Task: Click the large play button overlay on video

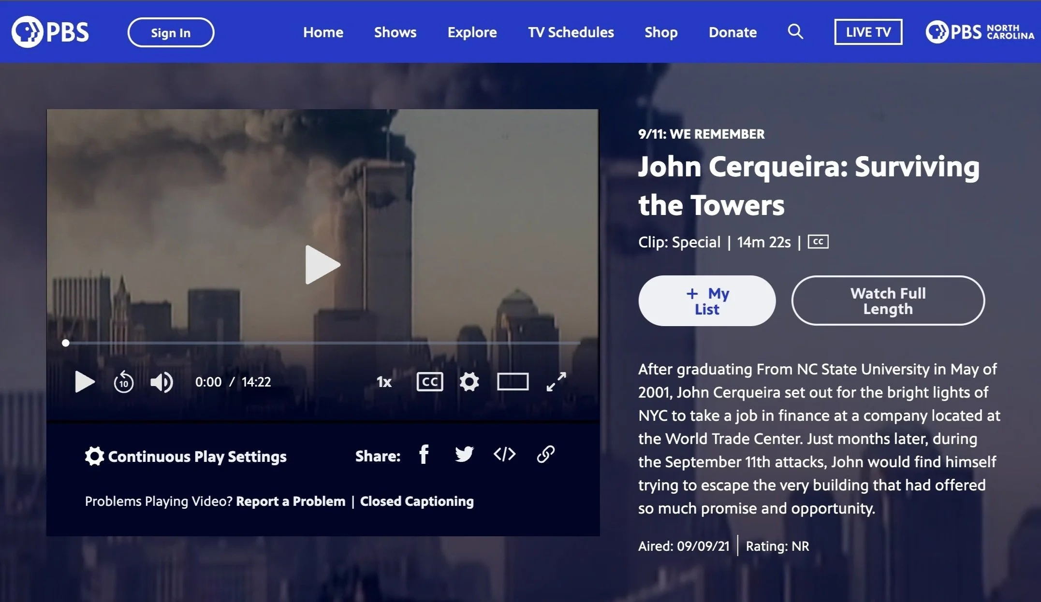Action: coord(323,265)
